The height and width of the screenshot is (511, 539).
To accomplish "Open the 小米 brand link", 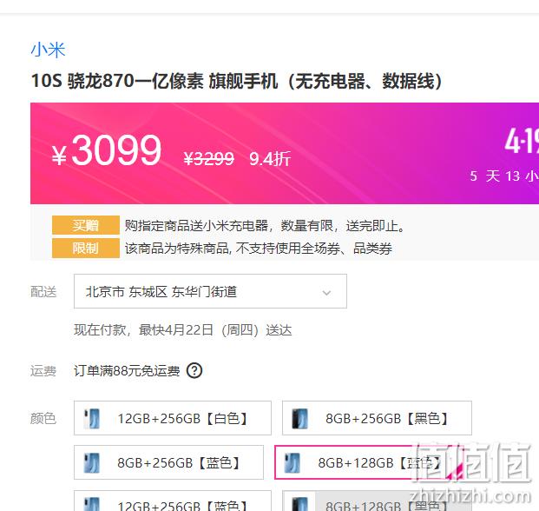I will (x=48, y=50).
